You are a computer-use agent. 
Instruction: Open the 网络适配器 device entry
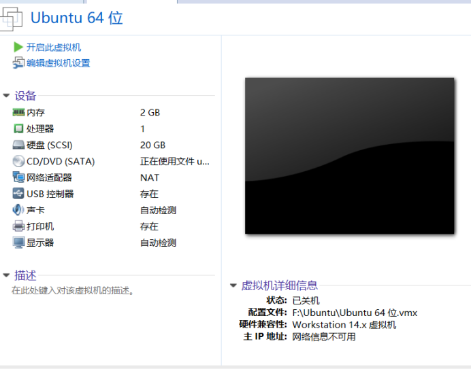click(x=49, y=177)
